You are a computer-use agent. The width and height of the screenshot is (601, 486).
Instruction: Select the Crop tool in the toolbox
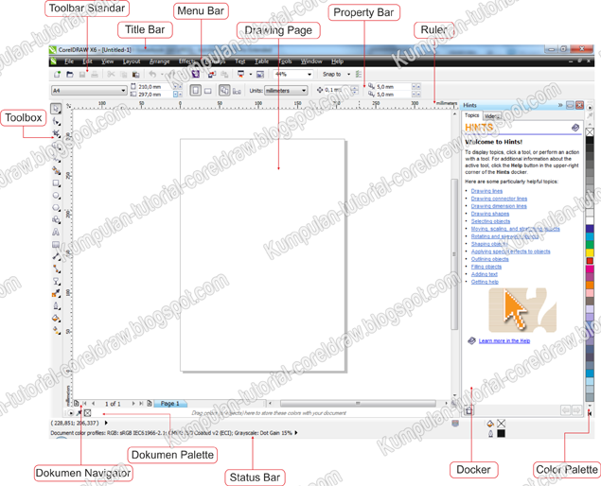pyautogui.click(x=56, y=133)
